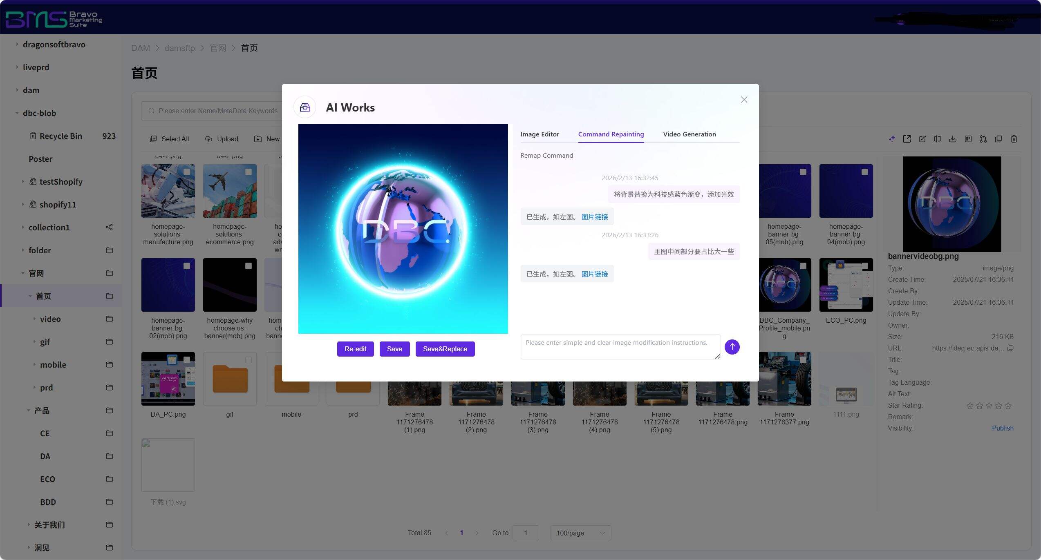
Task: Click the share icon beside collection1
Action: point(109,228)
